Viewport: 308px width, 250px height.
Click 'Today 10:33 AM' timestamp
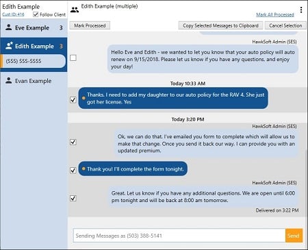point(188,84)
